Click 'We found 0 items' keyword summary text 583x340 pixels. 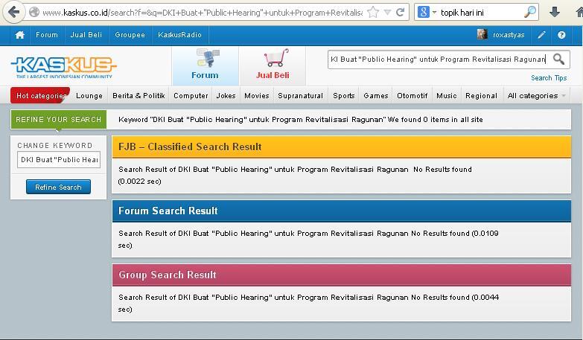click(x=300, y=120)
